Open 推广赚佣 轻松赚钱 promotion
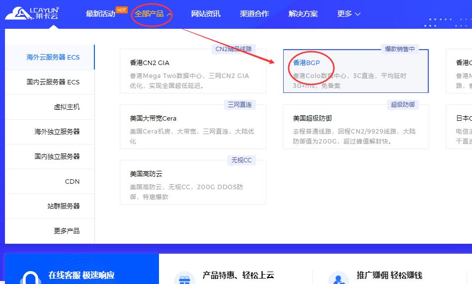The height and width of the screenshot is (284, 472). tap(390, 275)
